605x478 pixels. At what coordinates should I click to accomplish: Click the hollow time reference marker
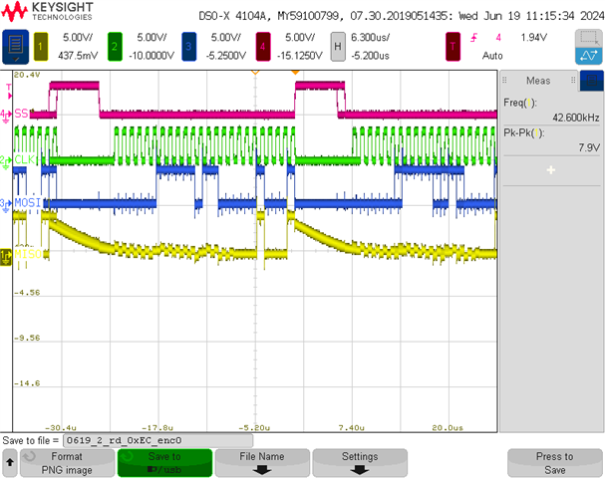(255, 73)
